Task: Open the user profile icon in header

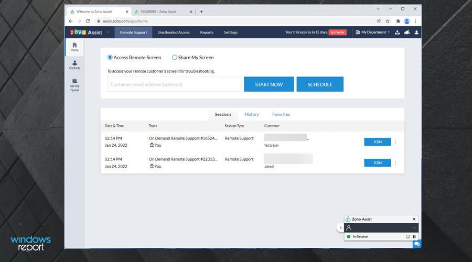Action: 416,32
